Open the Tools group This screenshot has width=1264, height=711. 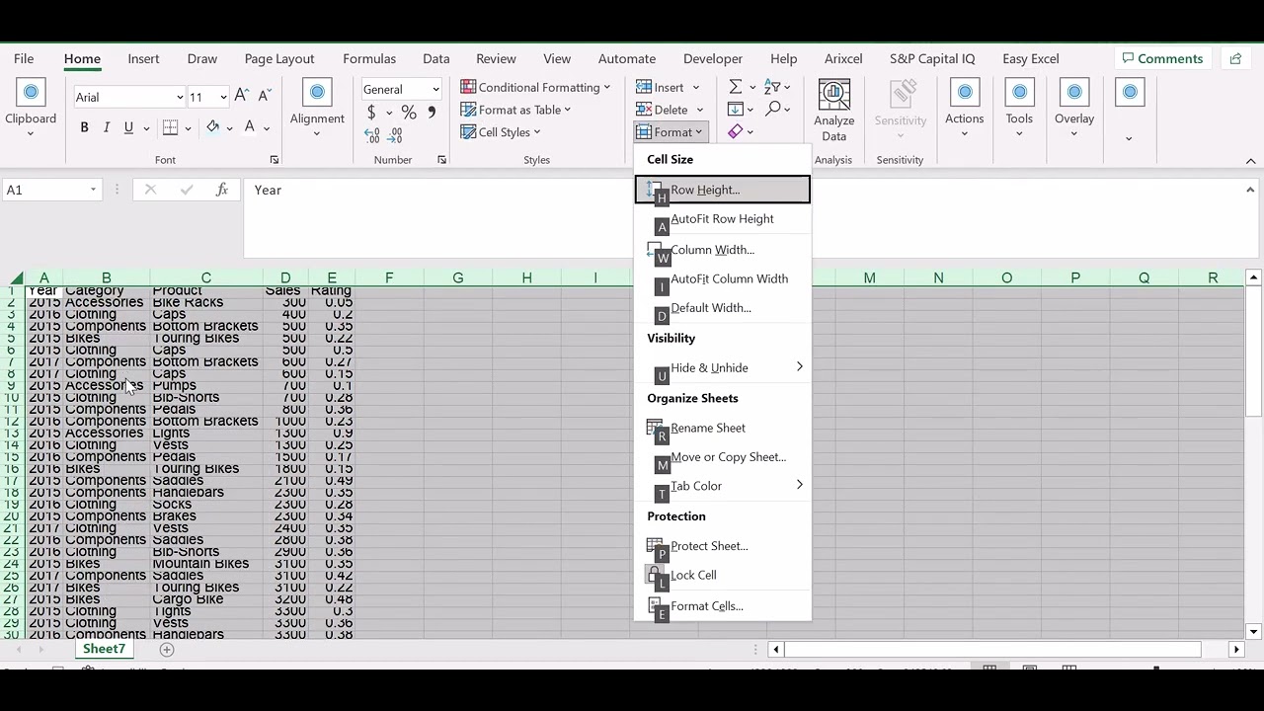pyautogui.click(x=1019, y=109)
